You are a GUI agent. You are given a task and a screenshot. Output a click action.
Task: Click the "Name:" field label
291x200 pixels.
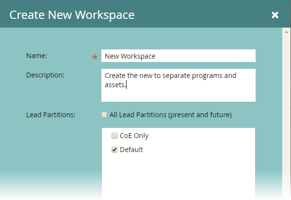(x=36, y=56)
